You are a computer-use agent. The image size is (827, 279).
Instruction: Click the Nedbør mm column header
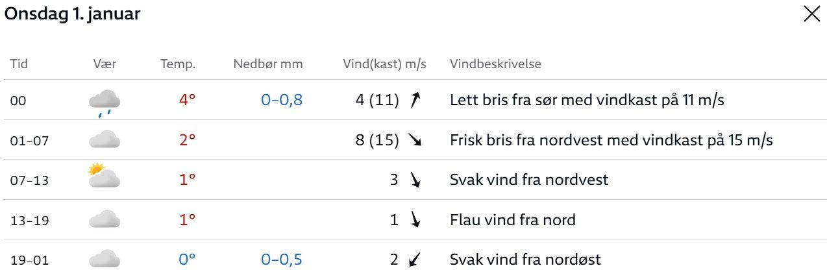(x=268, y=64)
